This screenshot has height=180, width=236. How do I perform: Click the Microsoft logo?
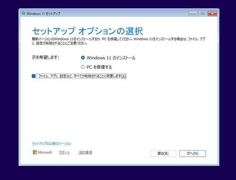coord(43,152)
